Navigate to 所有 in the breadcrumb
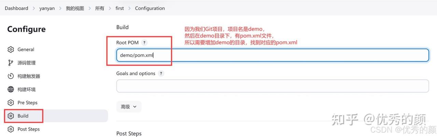 tap(100, 8)
